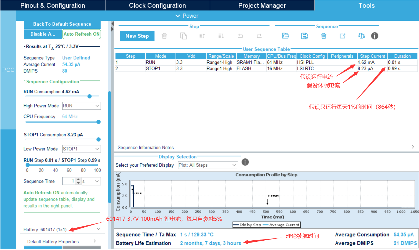Switch to Clock Configuration tab

click(x=157, y=6)
